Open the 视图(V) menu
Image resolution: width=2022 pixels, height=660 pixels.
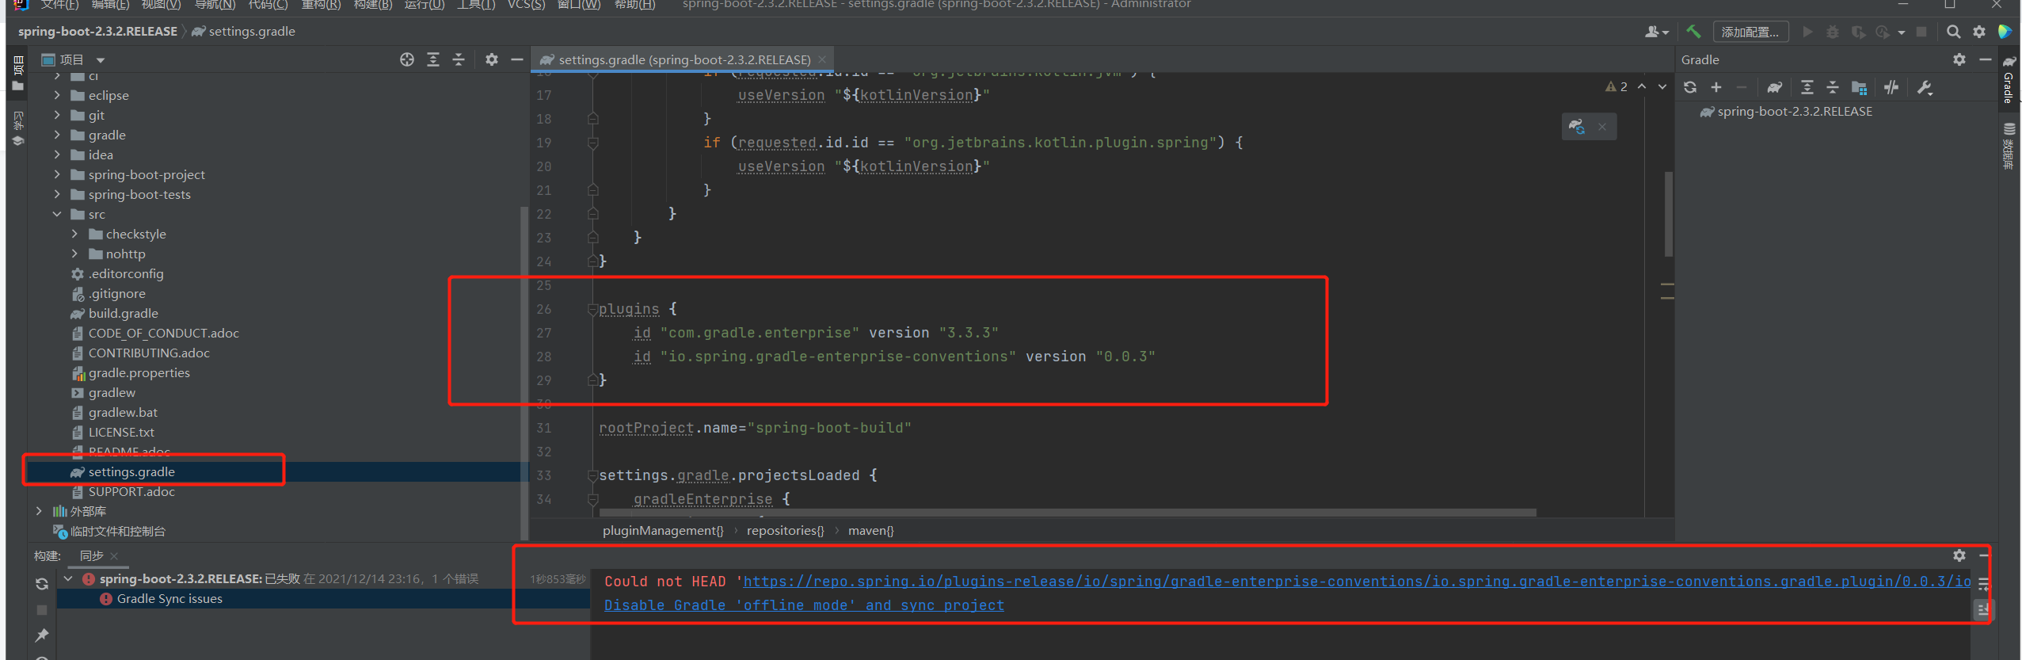tap(161, 5)
